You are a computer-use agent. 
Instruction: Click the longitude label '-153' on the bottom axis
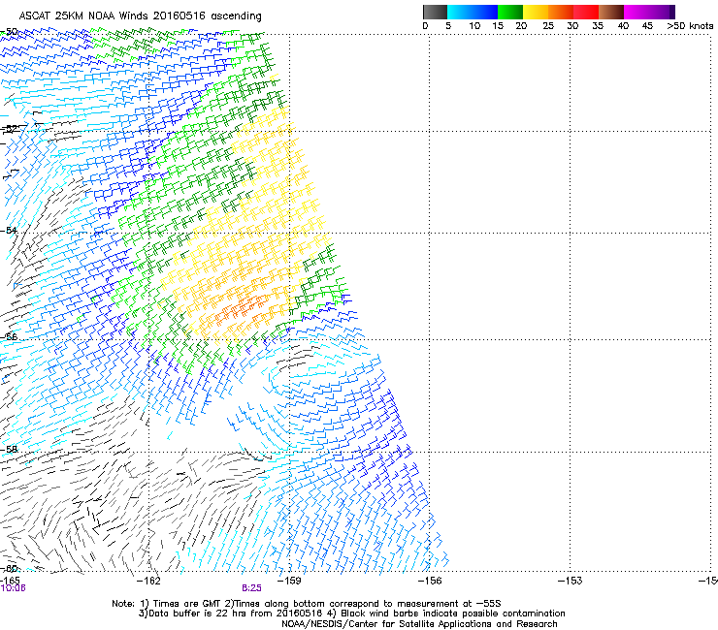pos(571,581)
